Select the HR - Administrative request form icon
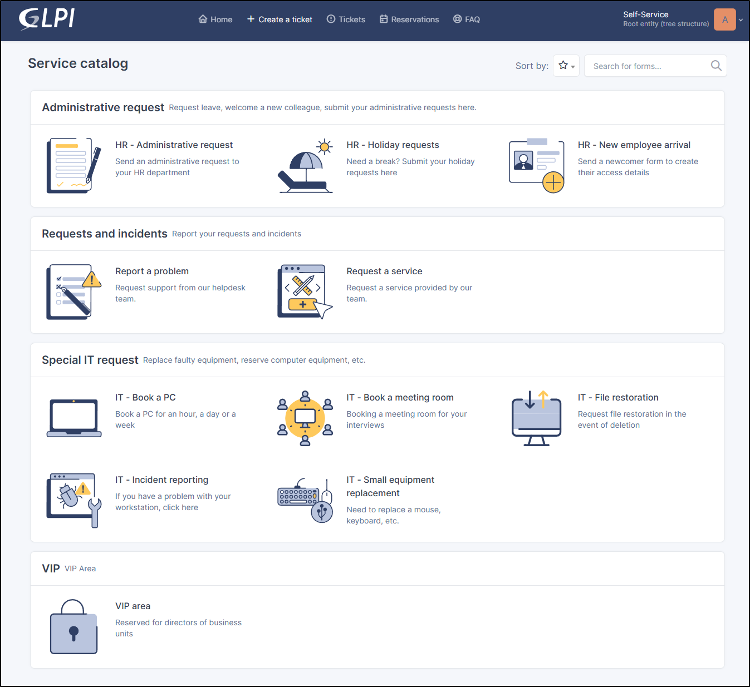The height and width of the screenshot is (687, 750). pos(73,165)
